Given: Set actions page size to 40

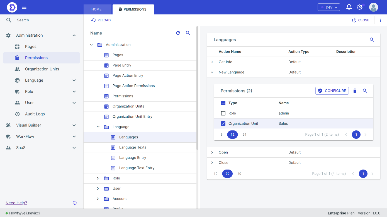Looking at the screenshot, I should click(239, 174).
